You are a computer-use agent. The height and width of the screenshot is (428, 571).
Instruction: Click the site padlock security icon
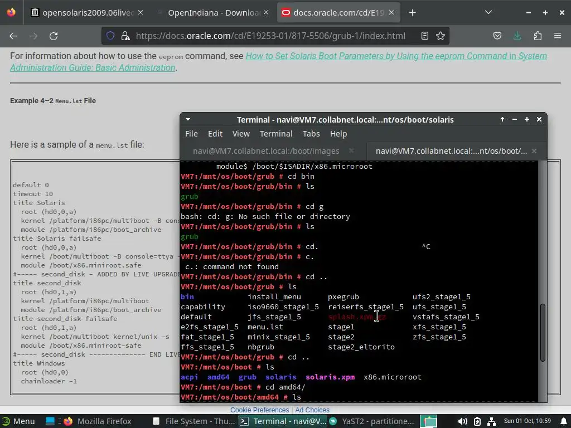[125, 36]
